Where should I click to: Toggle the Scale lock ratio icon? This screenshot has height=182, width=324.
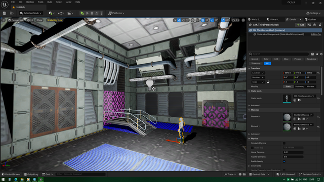click(x=268, y=82)
